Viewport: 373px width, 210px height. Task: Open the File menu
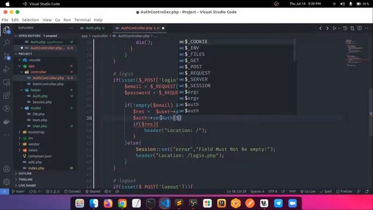point(5,20)
